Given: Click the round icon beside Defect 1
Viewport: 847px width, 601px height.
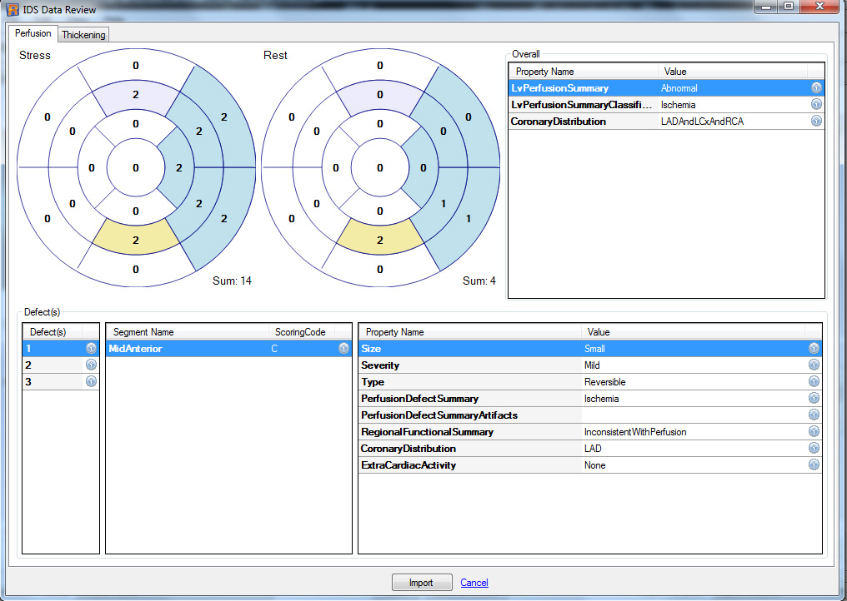Looking at the screenshot, I should click(x=91, y=349).
